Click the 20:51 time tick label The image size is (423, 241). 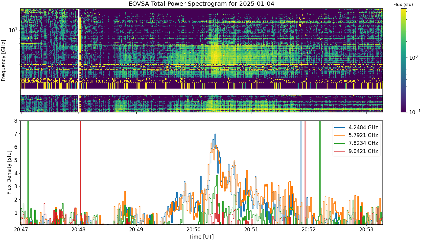coord(251,230)
